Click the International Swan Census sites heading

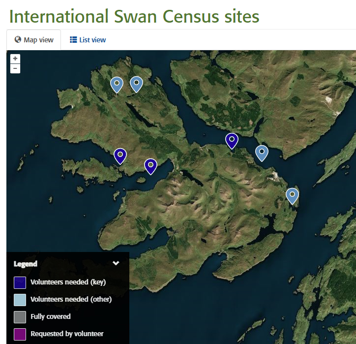click(x=134, y=16)
